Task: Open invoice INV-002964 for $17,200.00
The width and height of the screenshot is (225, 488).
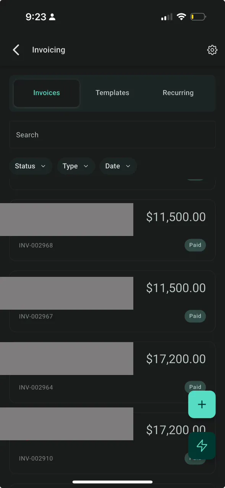Action: pyautogui.click(x=112, y=372)
